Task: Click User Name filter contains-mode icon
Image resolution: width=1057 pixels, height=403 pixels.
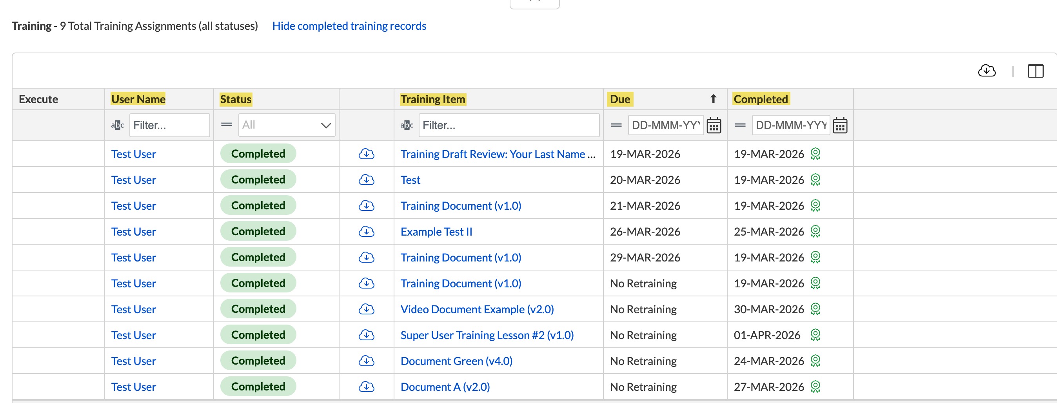Action: point(117,125)
